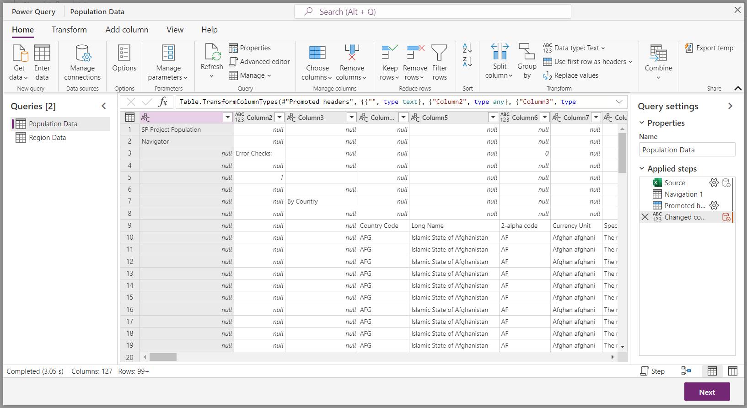Image resolution: width=747 pixels, height=408 pixels.
Task: Open Promoted headers step settings gear
Action: click(714, 206)
